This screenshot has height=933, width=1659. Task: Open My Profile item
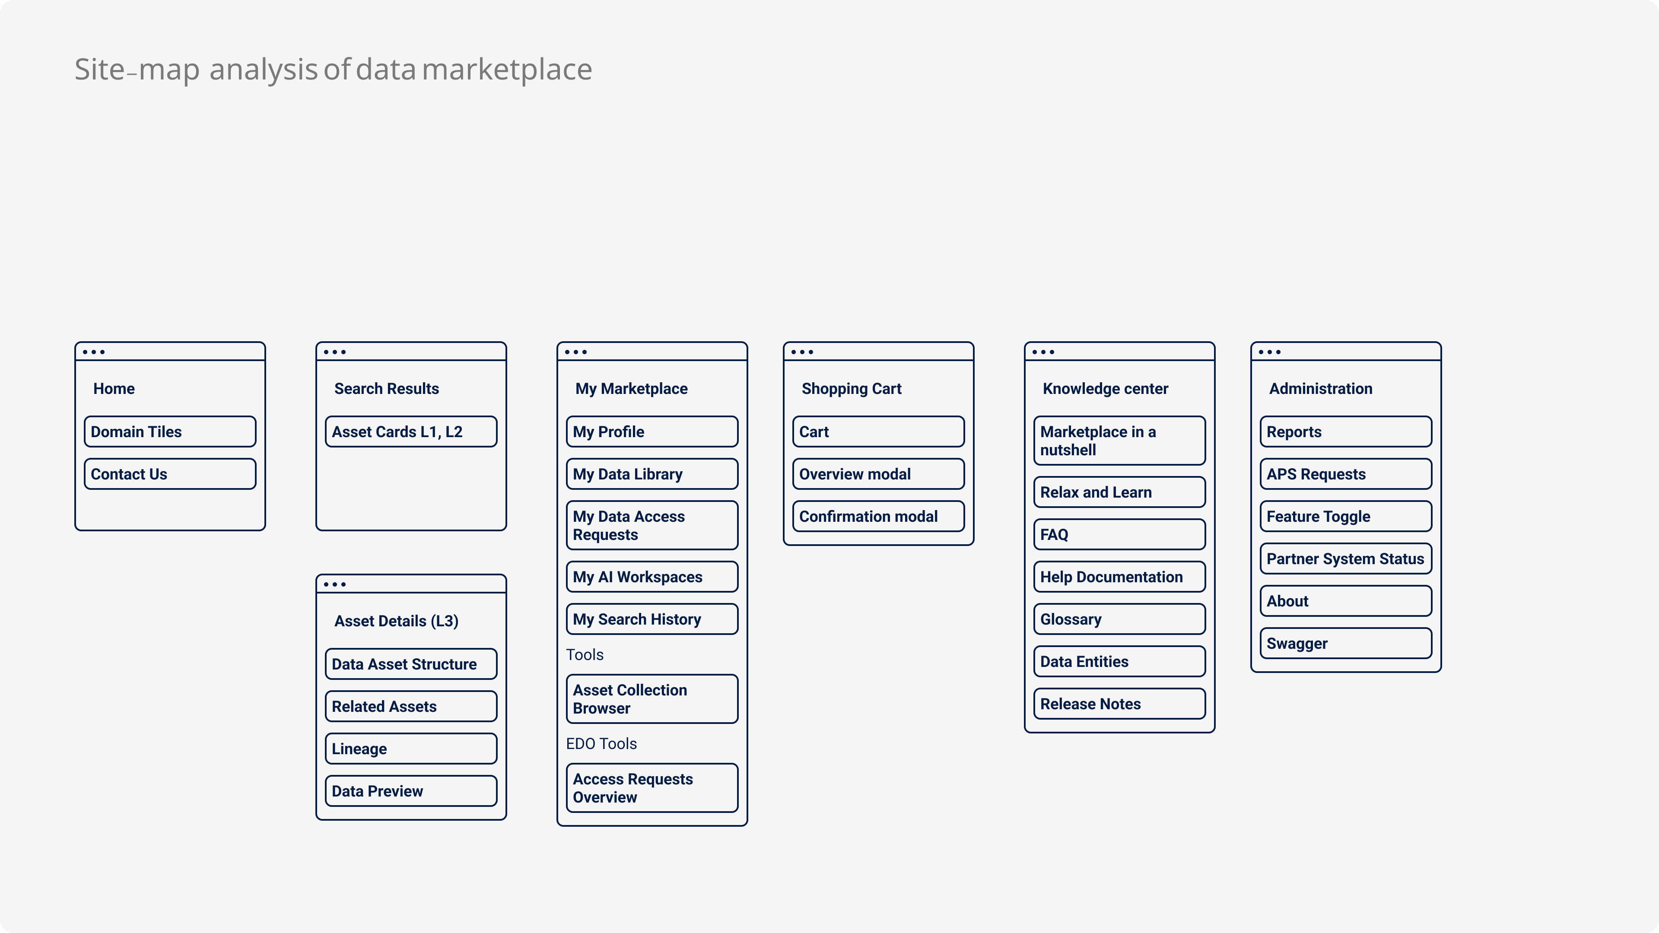coord(652,432)
